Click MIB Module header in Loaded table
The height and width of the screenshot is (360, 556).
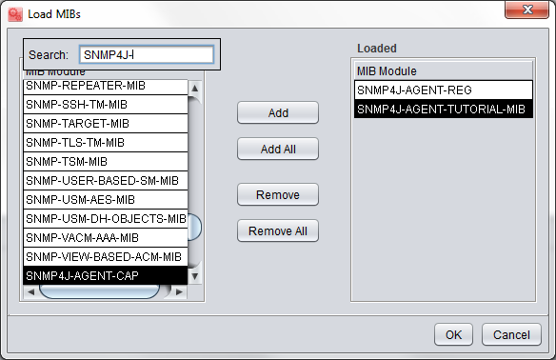pyautogui.click(x=444, y=70)
